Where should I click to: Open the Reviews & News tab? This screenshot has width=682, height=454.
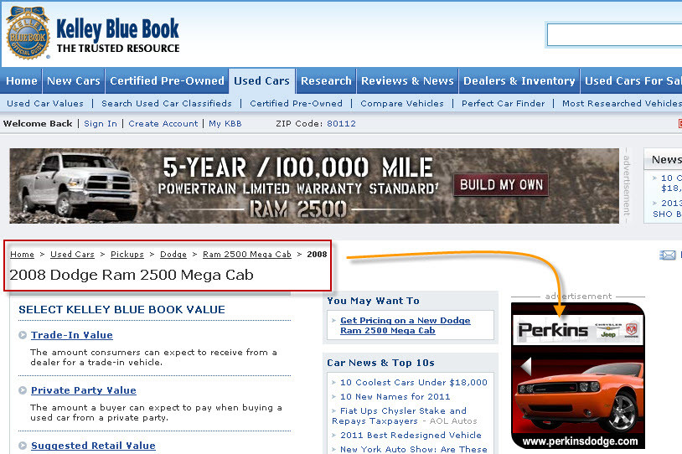[x=407, y=81]
